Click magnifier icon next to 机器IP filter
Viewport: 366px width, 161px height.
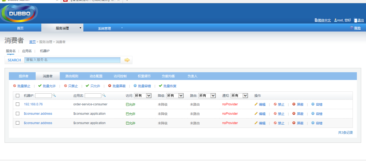(x=54, y=95)
